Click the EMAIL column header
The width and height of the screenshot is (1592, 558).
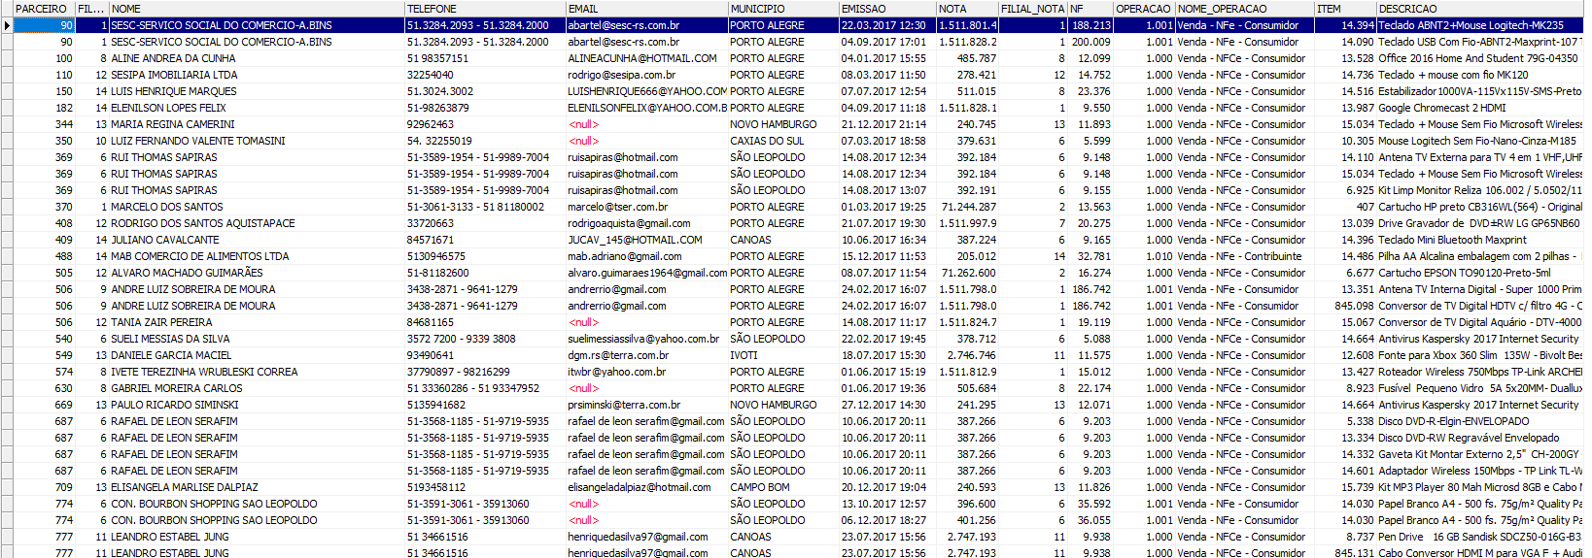click(646, 9)
